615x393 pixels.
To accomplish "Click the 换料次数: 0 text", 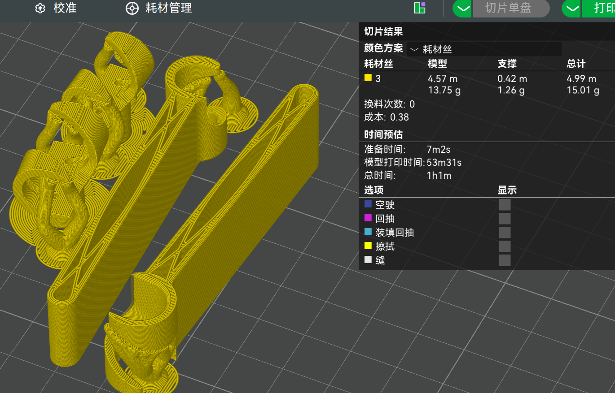I will (389, 104).
